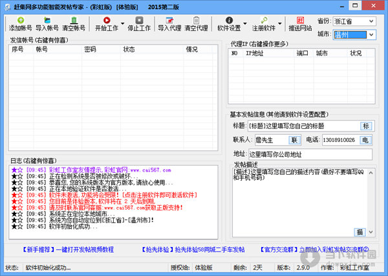Open 新手推荐 video tutorial link
Image resolution: width=388 pixels, height=276 pixels.
click(x=68, y=250)
